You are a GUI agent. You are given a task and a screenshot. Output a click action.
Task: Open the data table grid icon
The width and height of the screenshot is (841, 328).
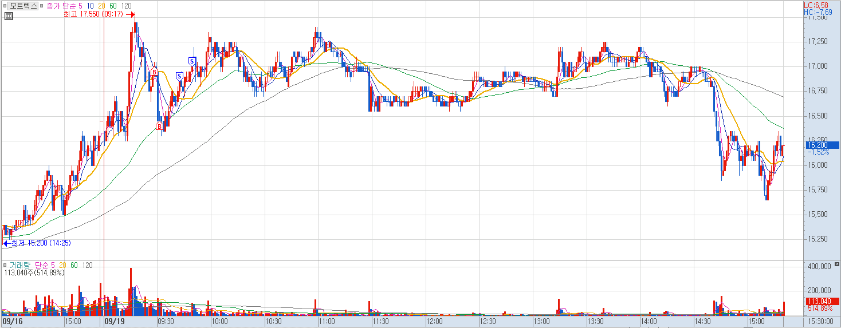8,16
